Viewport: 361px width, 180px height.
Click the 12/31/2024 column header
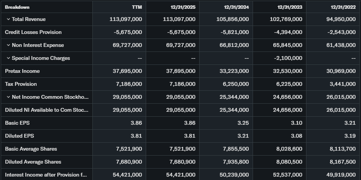click(236, 7)
